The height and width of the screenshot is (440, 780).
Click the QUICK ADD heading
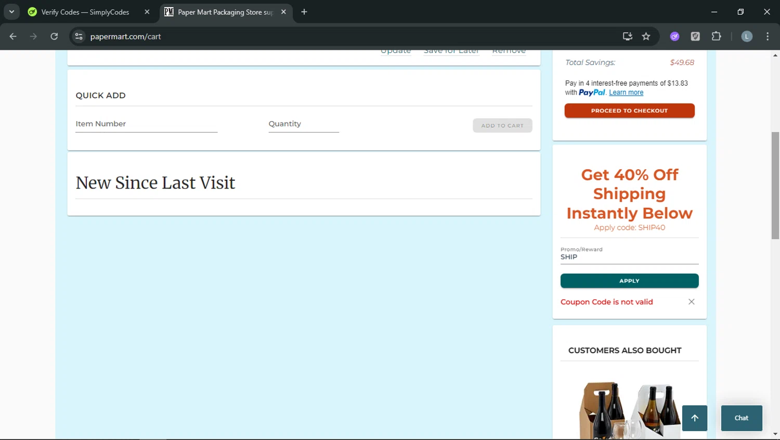pos(100,96)
